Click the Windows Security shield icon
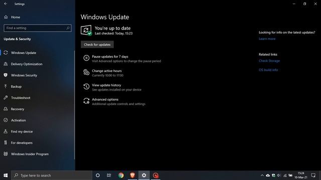The width and height of the screenshot is (321, 180). coord(6,75)
